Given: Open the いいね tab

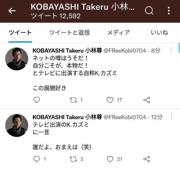Looking at the screenshot, I should click(x=159, y=33).
